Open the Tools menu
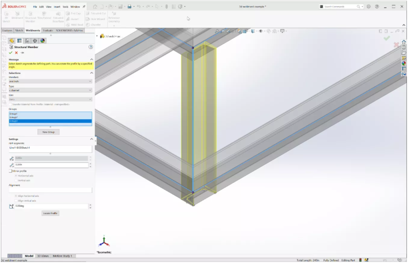The image size is (409, 264). (66, 7)
